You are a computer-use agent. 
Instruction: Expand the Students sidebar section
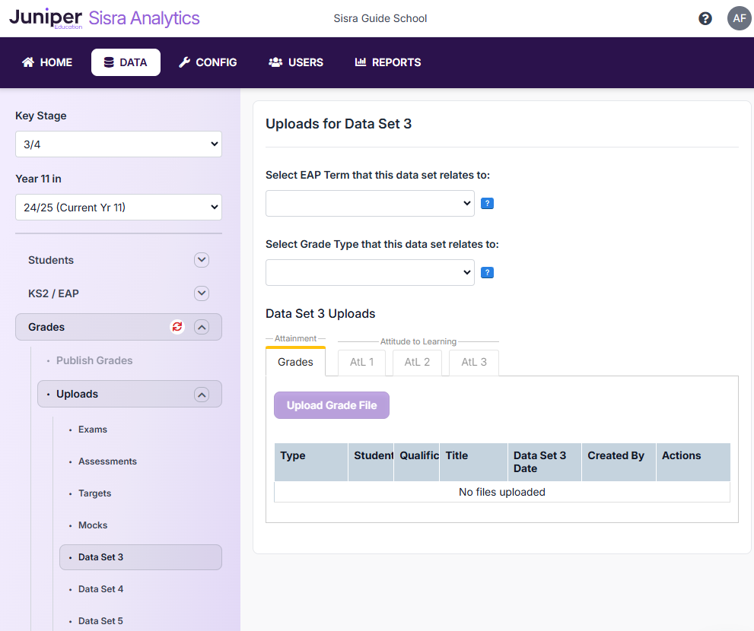click(x=202, y=260)
